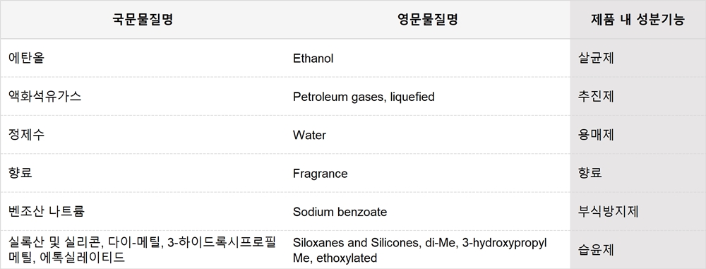Click the 추진제 function cell

(x=638, y=97)
